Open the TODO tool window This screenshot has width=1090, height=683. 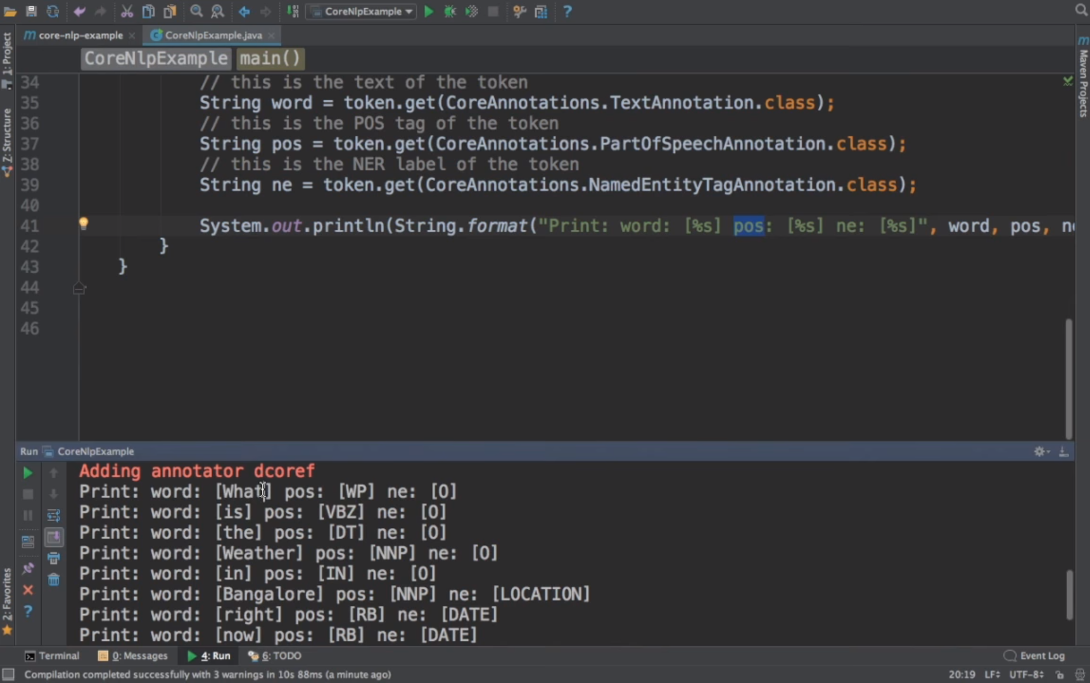pos(275,656)
